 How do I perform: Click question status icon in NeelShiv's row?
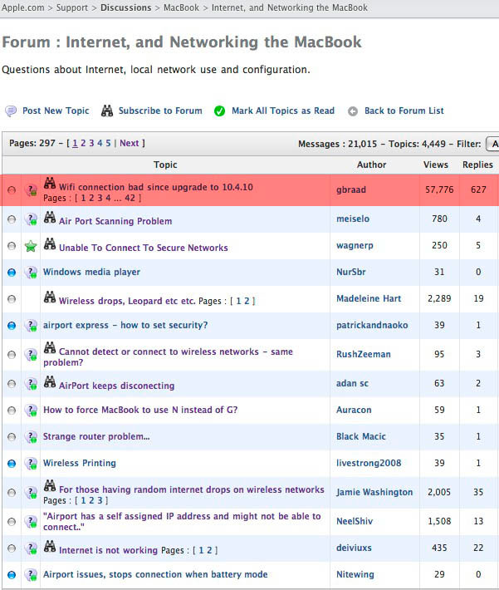pyautogui.click(x=31, y=522)
